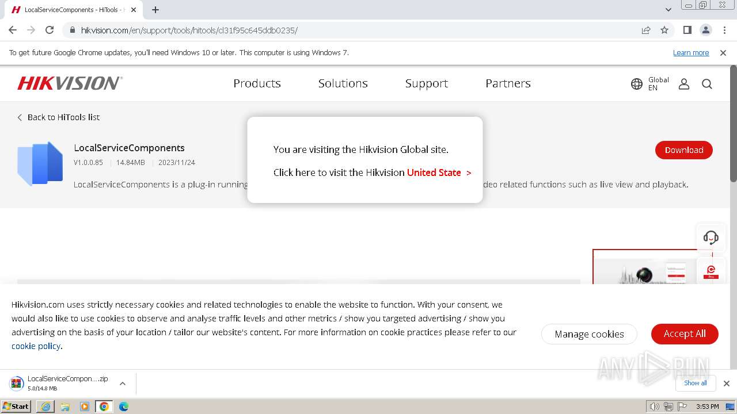The width and height of the screenshot is (737, 414).
Task: Show all downloads
Action: pos(696,383)
